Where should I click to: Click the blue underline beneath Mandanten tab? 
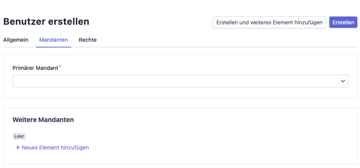click(53, 47)
